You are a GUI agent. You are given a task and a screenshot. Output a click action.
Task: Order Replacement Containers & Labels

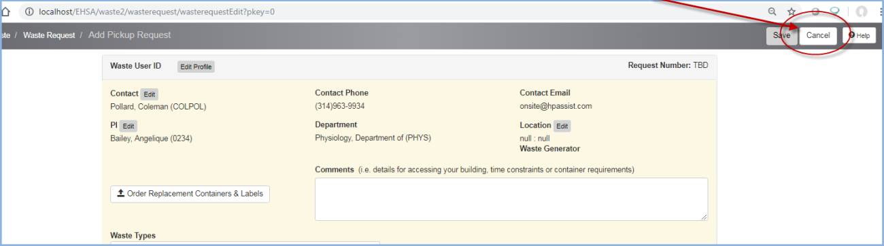coord(190,194)
